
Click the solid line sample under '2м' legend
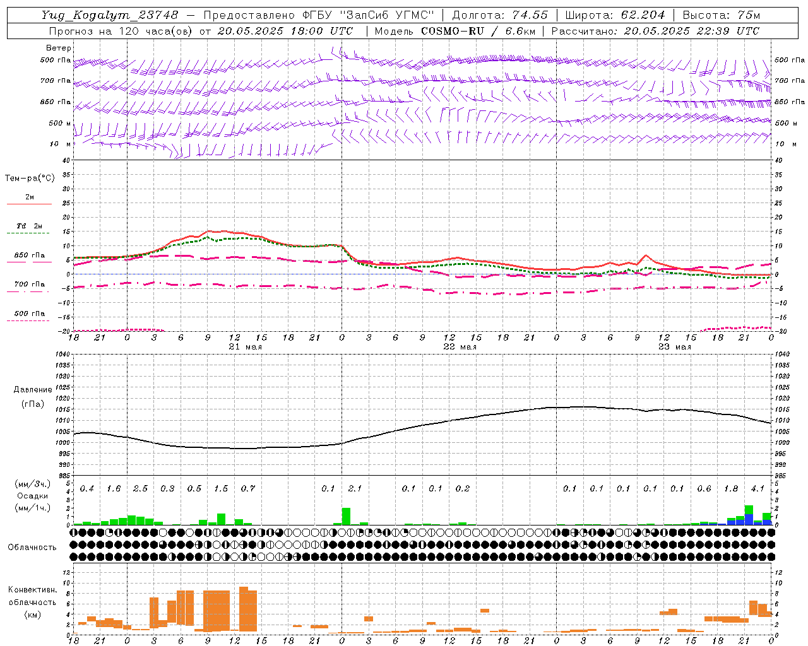(x=29, y=204)
